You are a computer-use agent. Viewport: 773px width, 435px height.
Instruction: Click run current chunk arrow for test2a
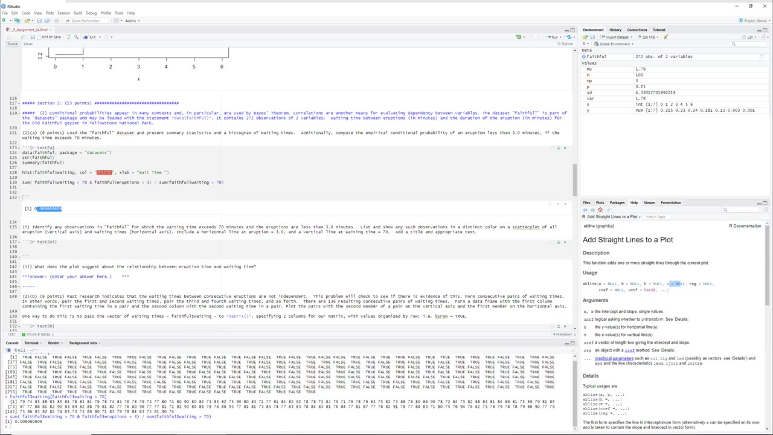565,148
